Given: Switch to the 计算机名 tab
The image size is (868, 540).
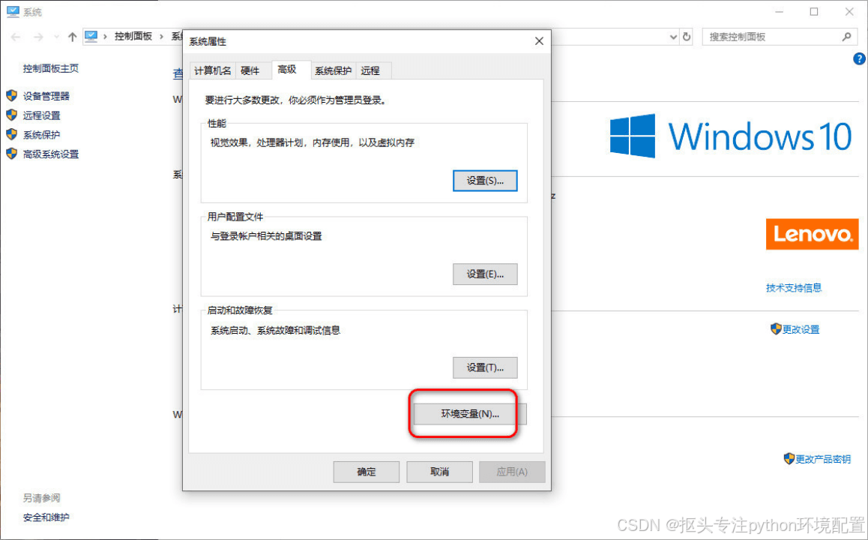Looking at the screenshot, I should pos(213,70).
